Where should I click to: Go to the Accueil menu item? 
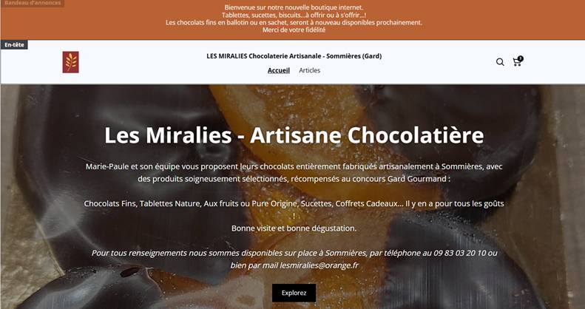tap(279, 70)
